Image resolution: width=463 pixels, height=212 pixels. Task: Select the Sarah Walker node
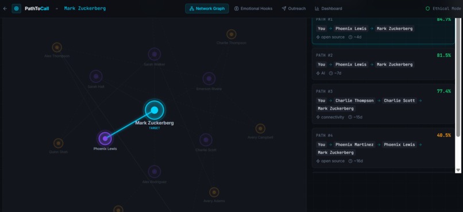(x=154, y=55)
